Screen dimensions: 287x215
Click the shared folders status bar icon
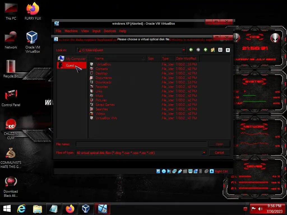point(185,171)
